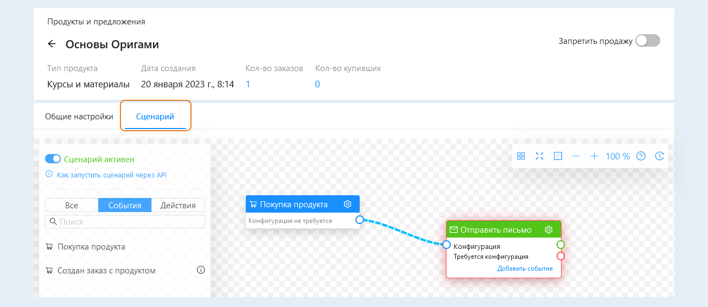The image size is (708, 307).
Task: Open the history clock icon
Action: click(659, 156)
